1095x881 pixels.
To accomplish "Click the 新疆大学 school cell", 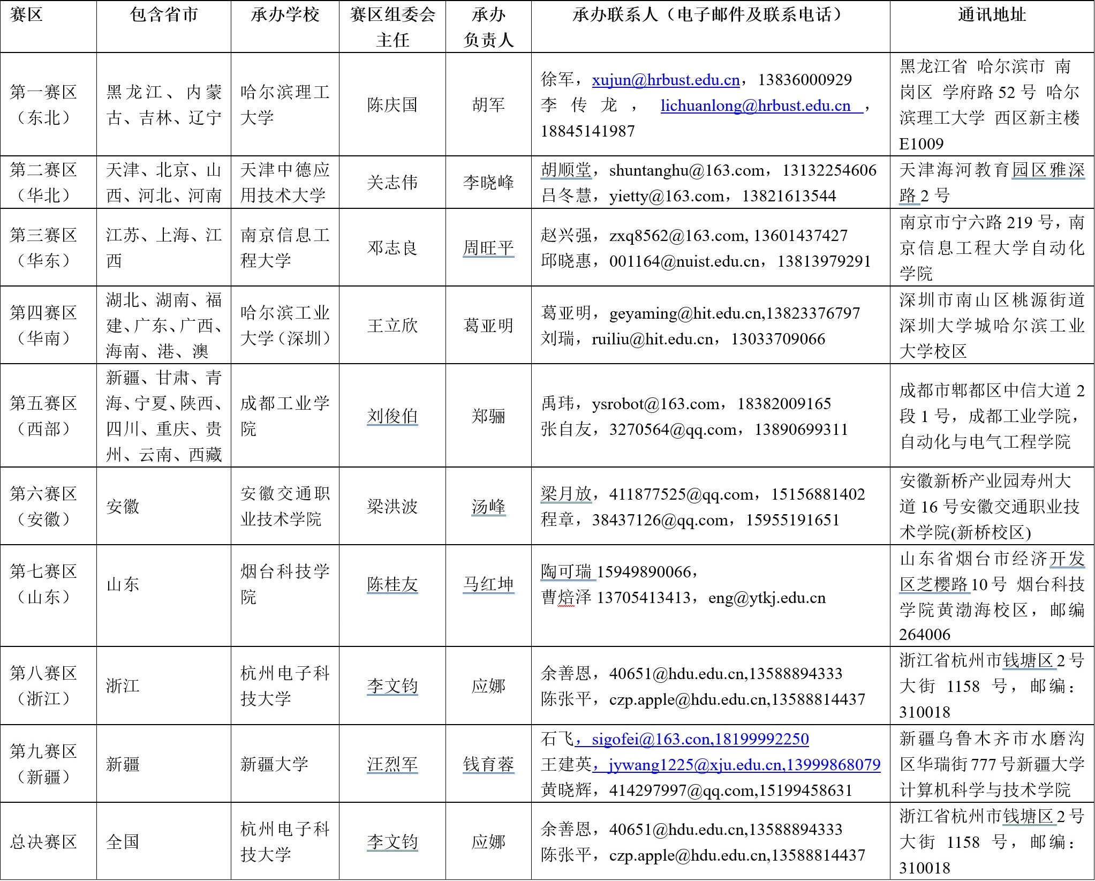I will (x=274, y=764).
